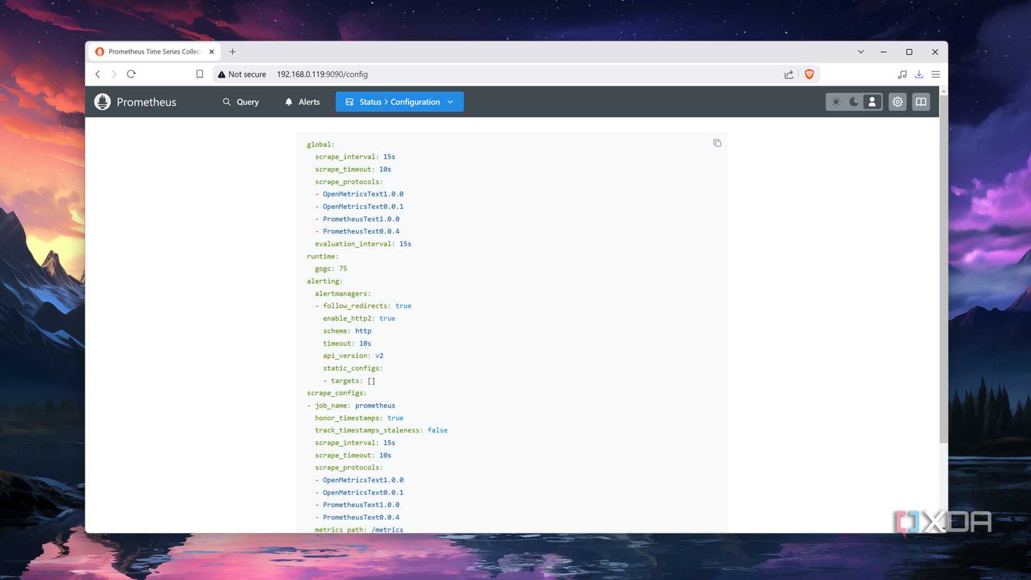Open browser downloads via the download icon
This screenshot has width=1031, height=580.
[x=919, y=74]
